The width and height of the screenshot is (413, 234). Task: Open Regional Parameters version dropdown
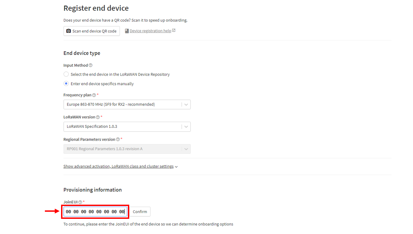click(127, 149)
